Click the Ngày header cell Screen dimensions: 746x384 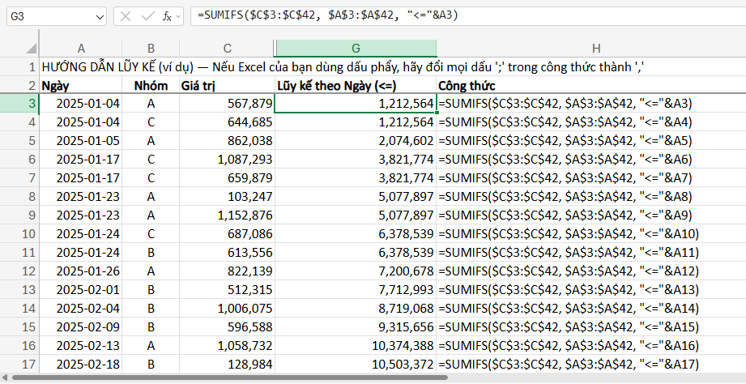point(81,86)
